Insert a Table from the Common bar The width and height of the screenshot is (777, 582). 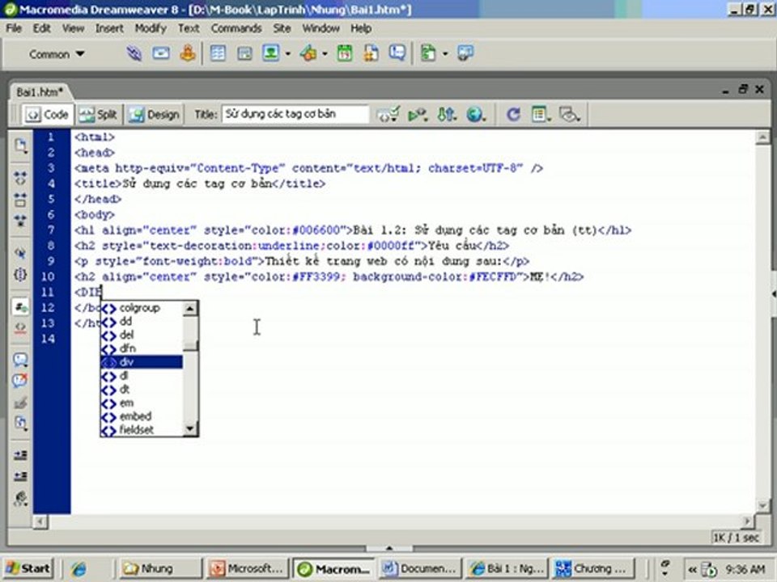(218, 53)
